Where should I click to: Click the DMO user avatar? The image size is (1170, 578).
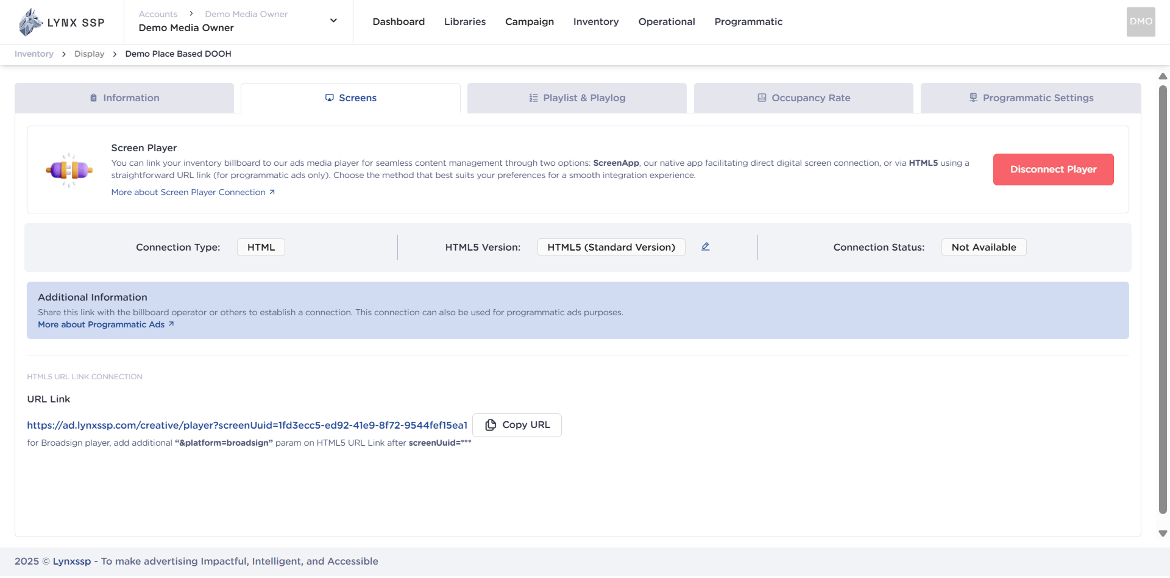click(x=1141, y=22)
